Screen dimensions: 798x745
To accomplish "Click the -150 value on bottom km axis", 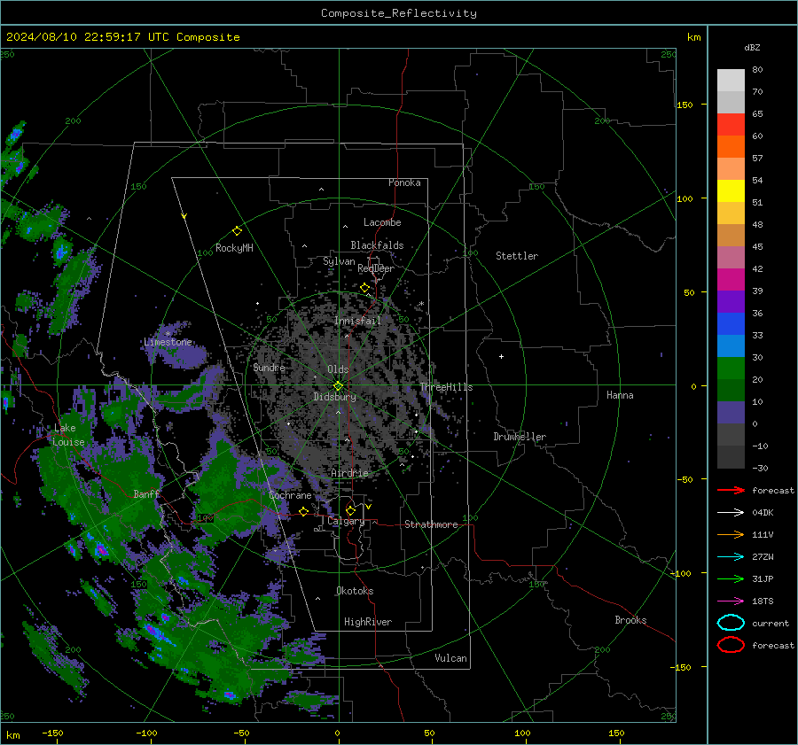I will click(52, 733).
